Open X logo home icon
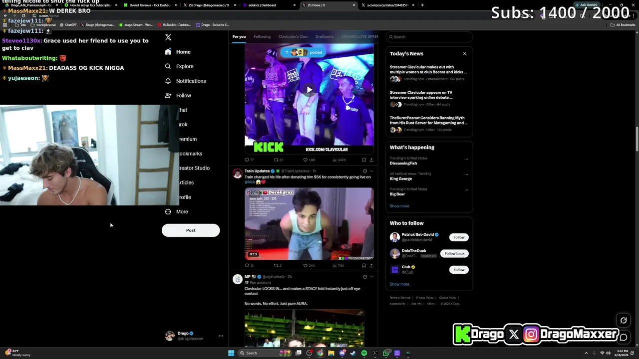639x359 pixels. [168, 37]
